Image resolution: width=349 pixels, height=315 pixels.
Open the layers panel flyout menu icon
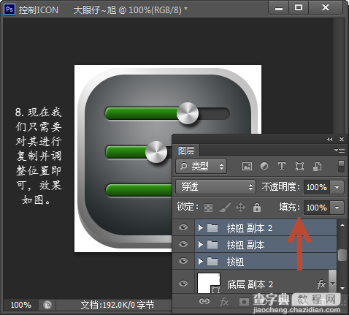click(340, 150)
